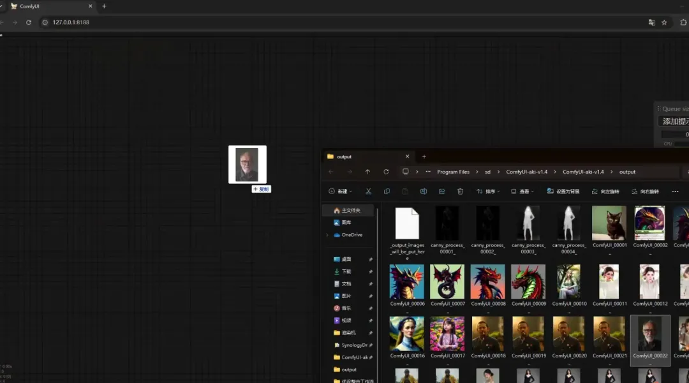The height and width of the screenshot is (383, 689).
Task: Click the set as background button
Action: point(563,191)
